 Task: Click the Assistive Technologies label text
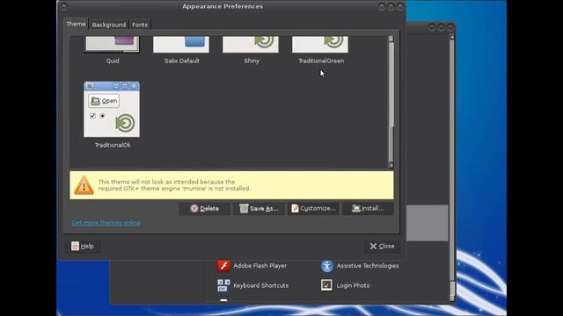pyautogui.click(x=368, y=266)
